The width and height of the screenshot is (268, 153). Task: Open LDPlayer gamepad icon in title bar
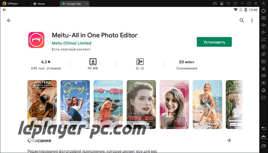click(x=215, y=3)
